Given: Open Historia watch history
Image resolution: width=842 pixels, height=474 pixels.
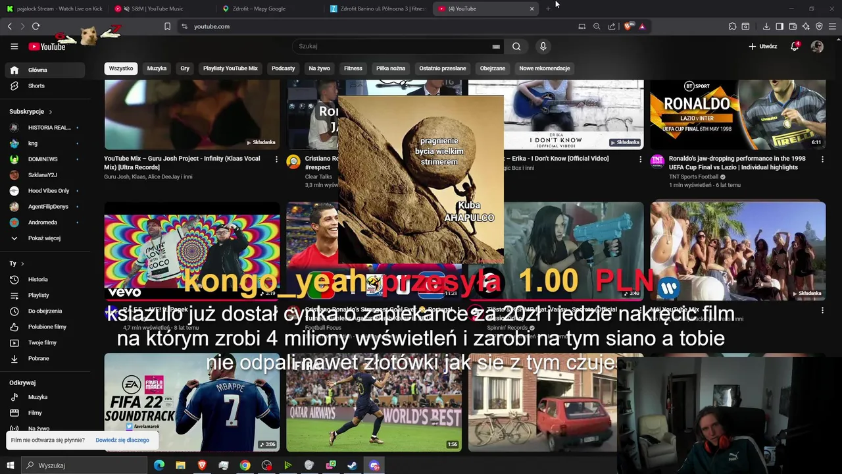Looking at the screenshot, I should click(x=45, y=279).
